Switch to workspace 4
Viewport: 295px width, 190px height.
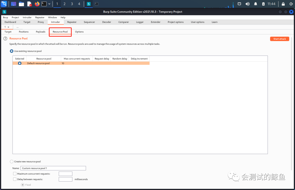(79, 4)
